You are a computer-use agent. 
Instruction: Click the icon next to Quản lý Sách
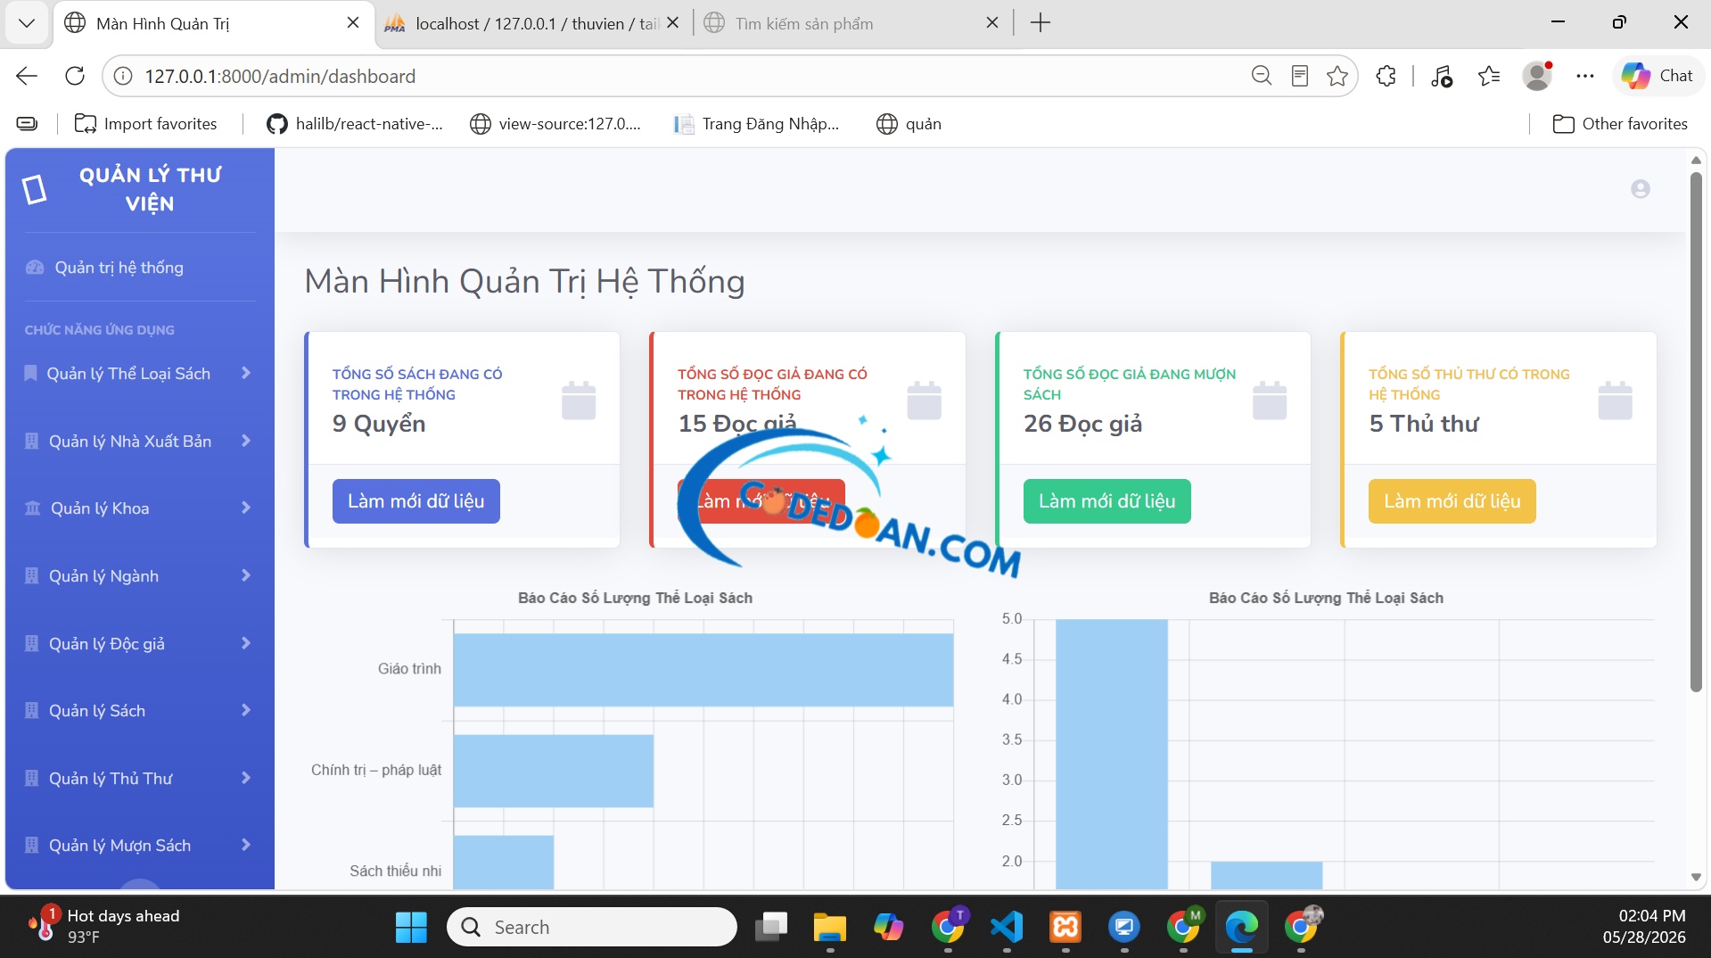31,711
